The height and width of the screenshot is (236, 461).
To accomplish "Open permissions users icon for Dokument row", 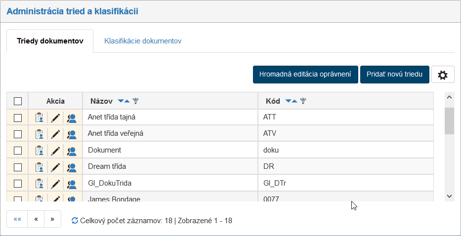I will [72, 151].
